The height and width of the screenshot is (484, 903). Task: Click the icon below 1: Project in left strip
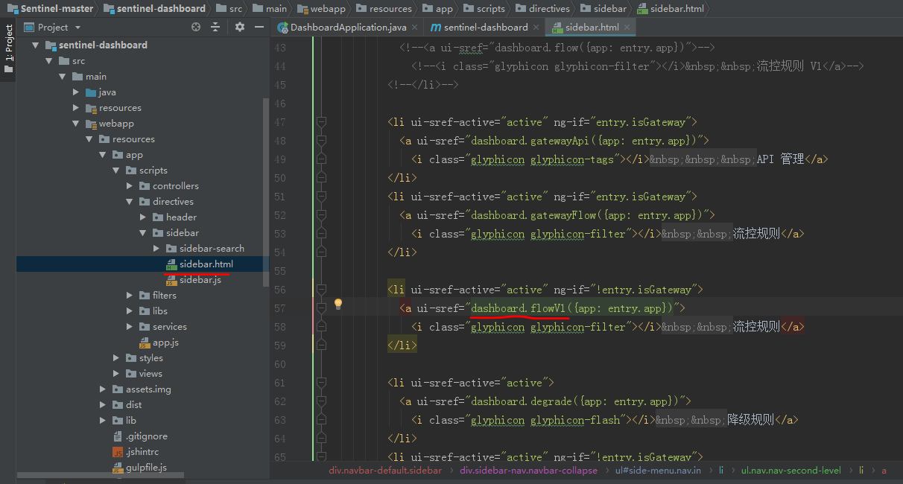(8, 69)
